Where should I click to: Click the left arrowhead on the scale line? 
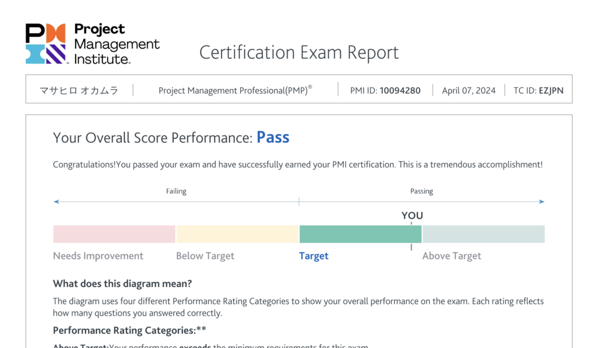[56, 202]
